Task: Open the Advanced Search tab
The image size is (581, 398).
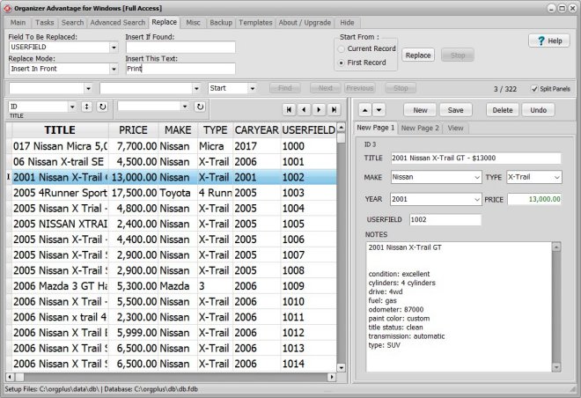Action: 118,23
